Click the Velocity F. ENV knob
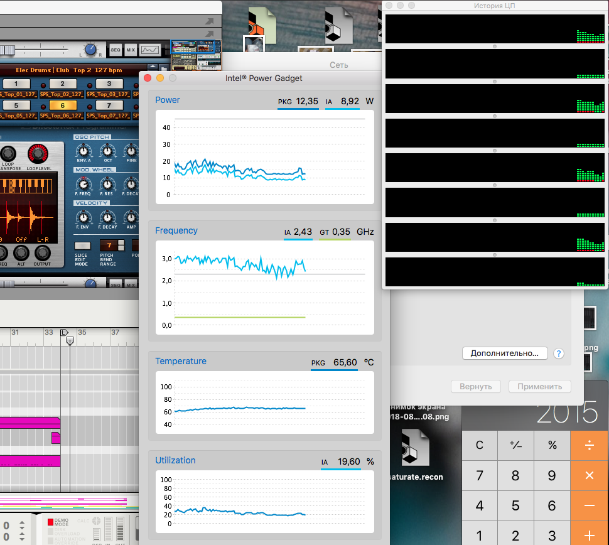This screenshot has height=545, width=609. (83, 217)
